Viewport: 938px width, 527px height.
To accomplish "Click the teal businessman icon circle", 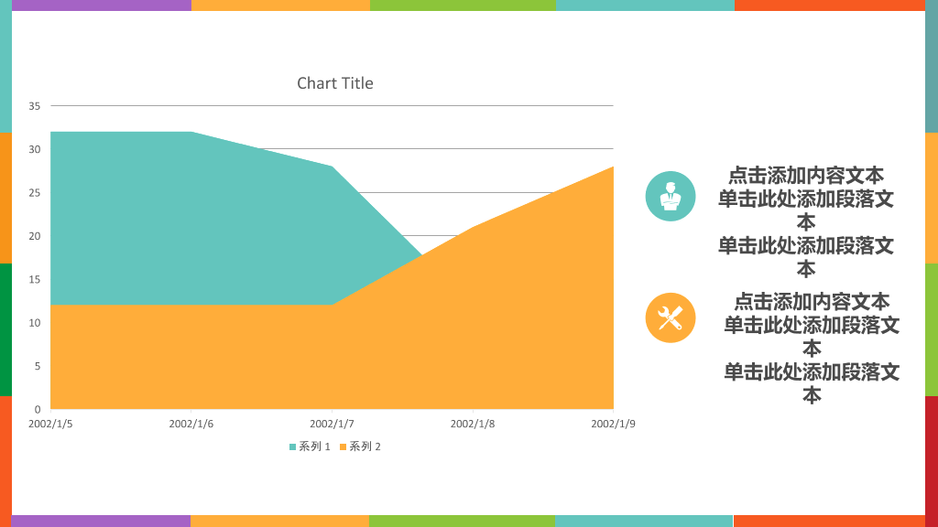I will coord(670,196).
